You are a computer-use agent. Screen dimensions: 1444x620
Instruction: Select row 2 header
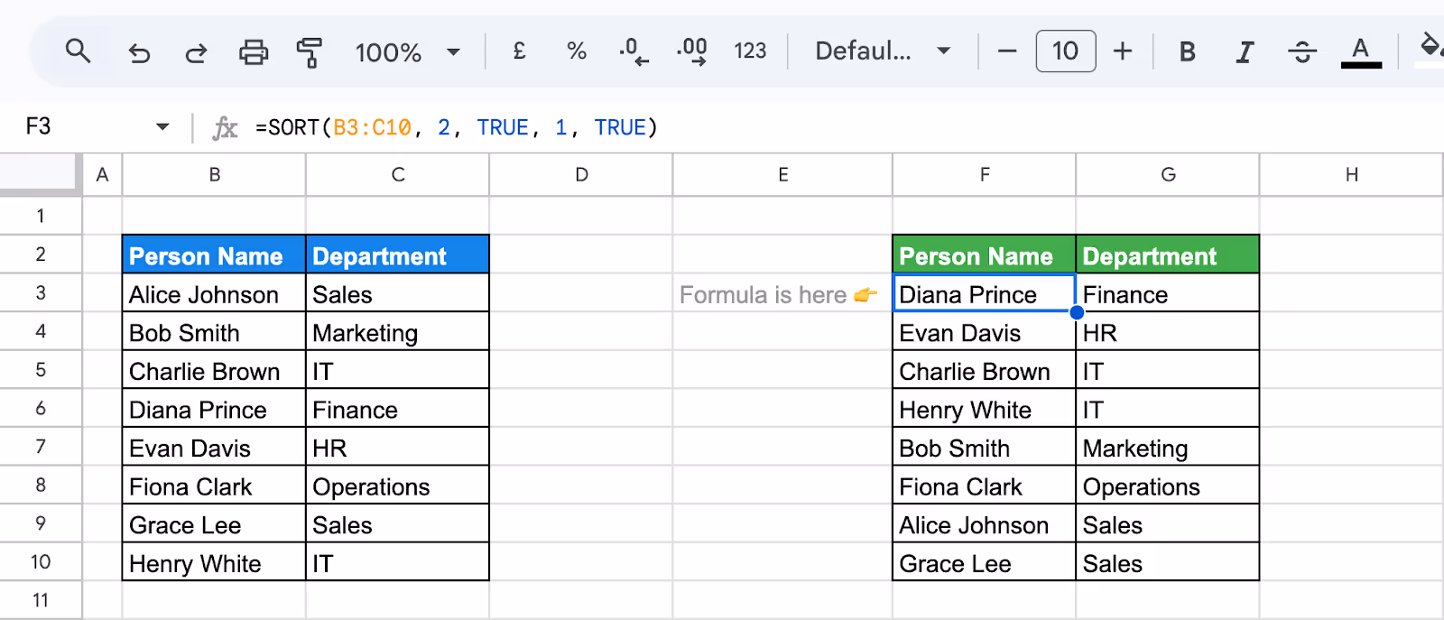41,254
